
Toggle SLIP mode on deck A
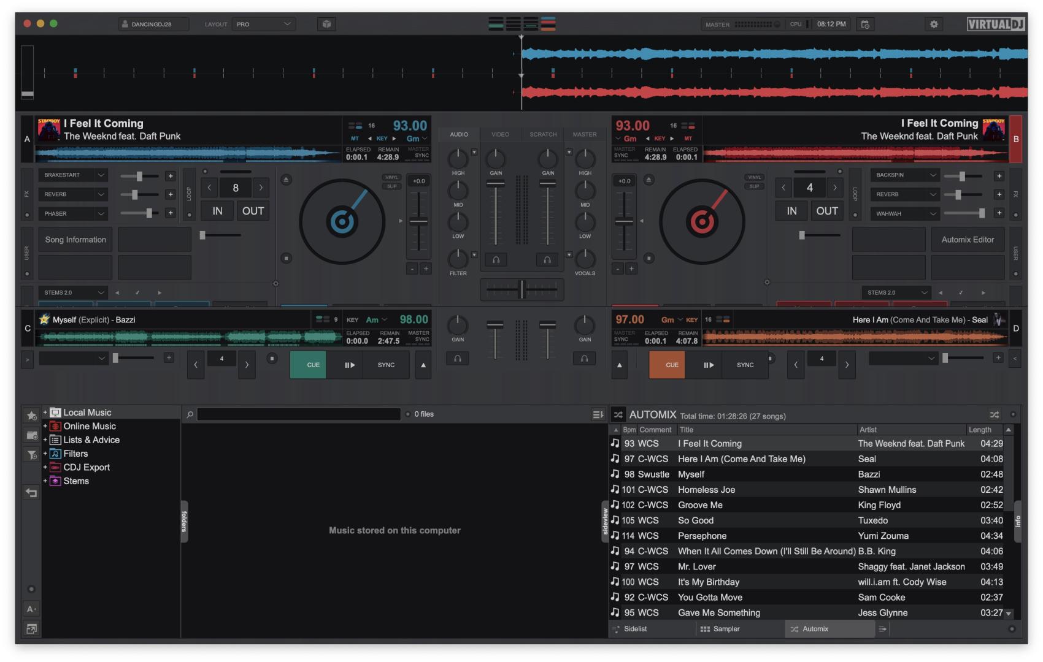coord(391,186)
